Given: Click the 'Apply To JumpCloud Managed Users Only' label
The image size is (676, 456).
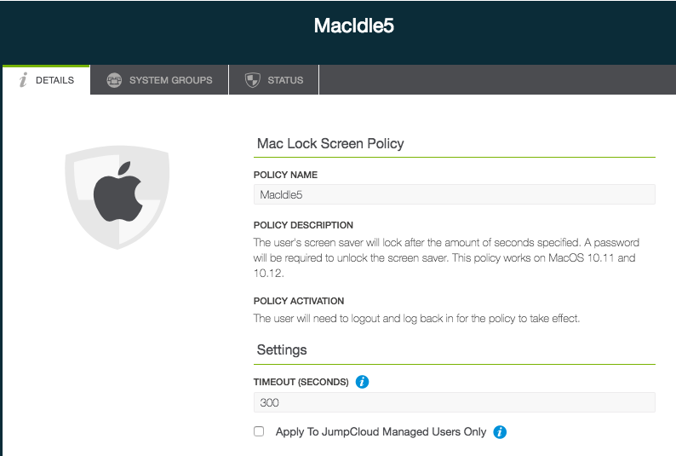Looking at the screenshot, I should pos(381,432).
